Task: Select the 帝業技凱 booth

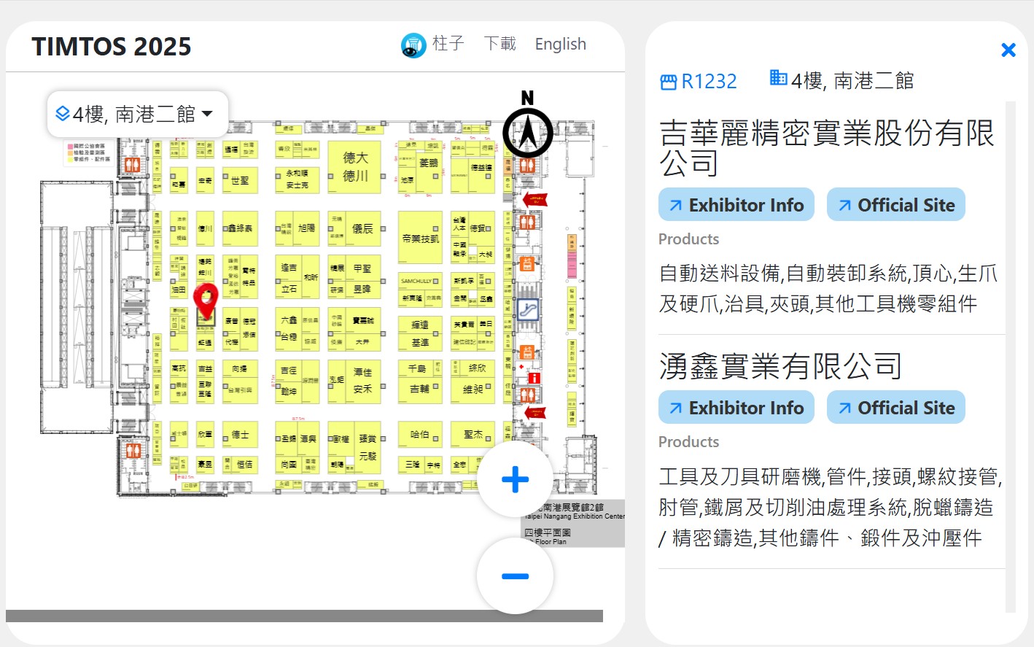Action: click(x=420, y=239)
